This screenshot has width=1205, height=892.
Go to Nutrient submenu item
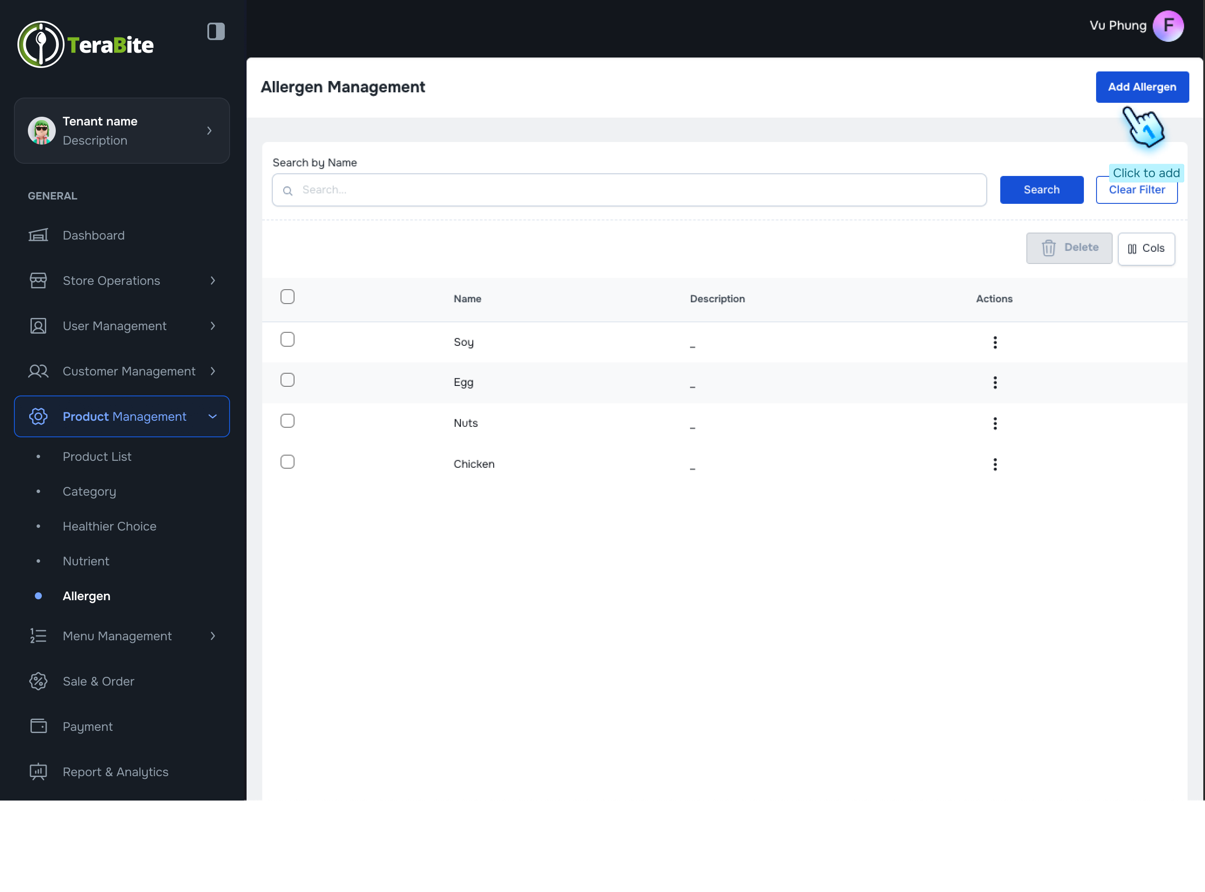coord(86,561)
